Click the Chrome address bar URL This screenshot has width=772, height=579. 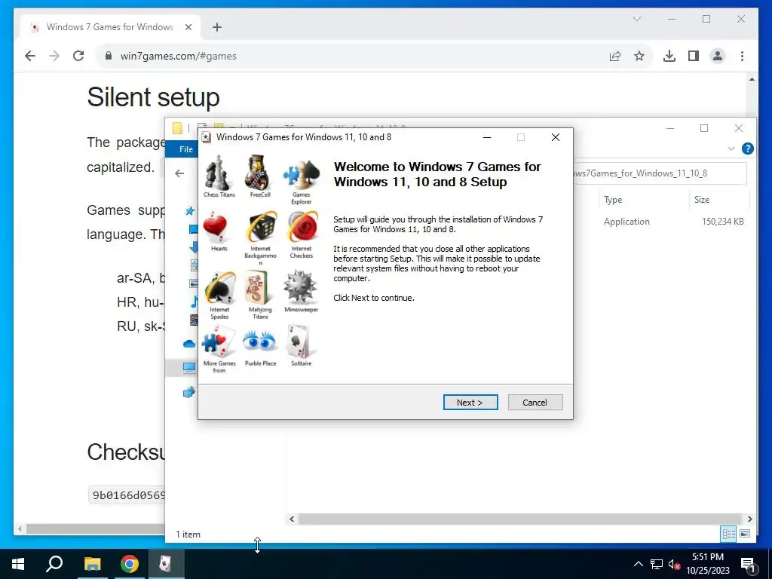click(x=178, y=56)
